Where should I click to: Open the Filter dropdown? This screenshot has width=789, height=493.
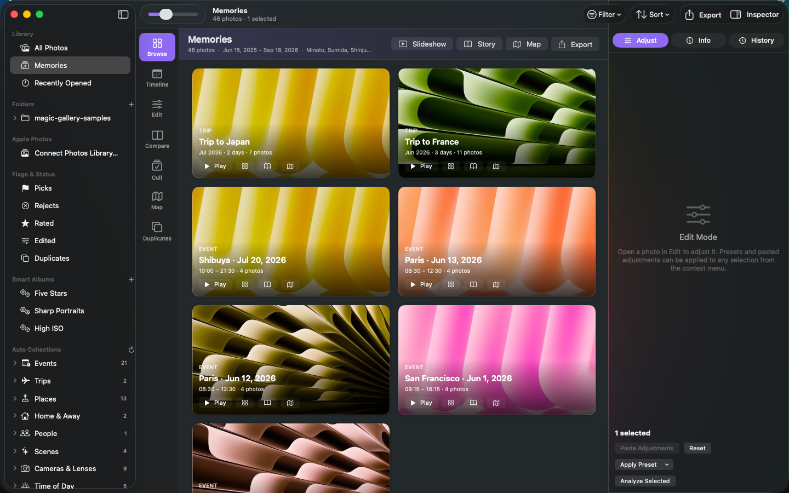click(x=604, y=15)
